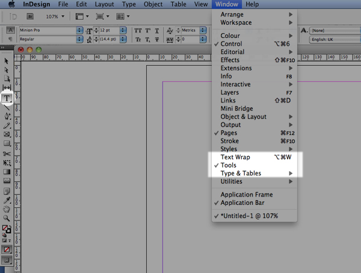
Task: Open the Minion Pro font family dropdown
Action: (79, 30)
